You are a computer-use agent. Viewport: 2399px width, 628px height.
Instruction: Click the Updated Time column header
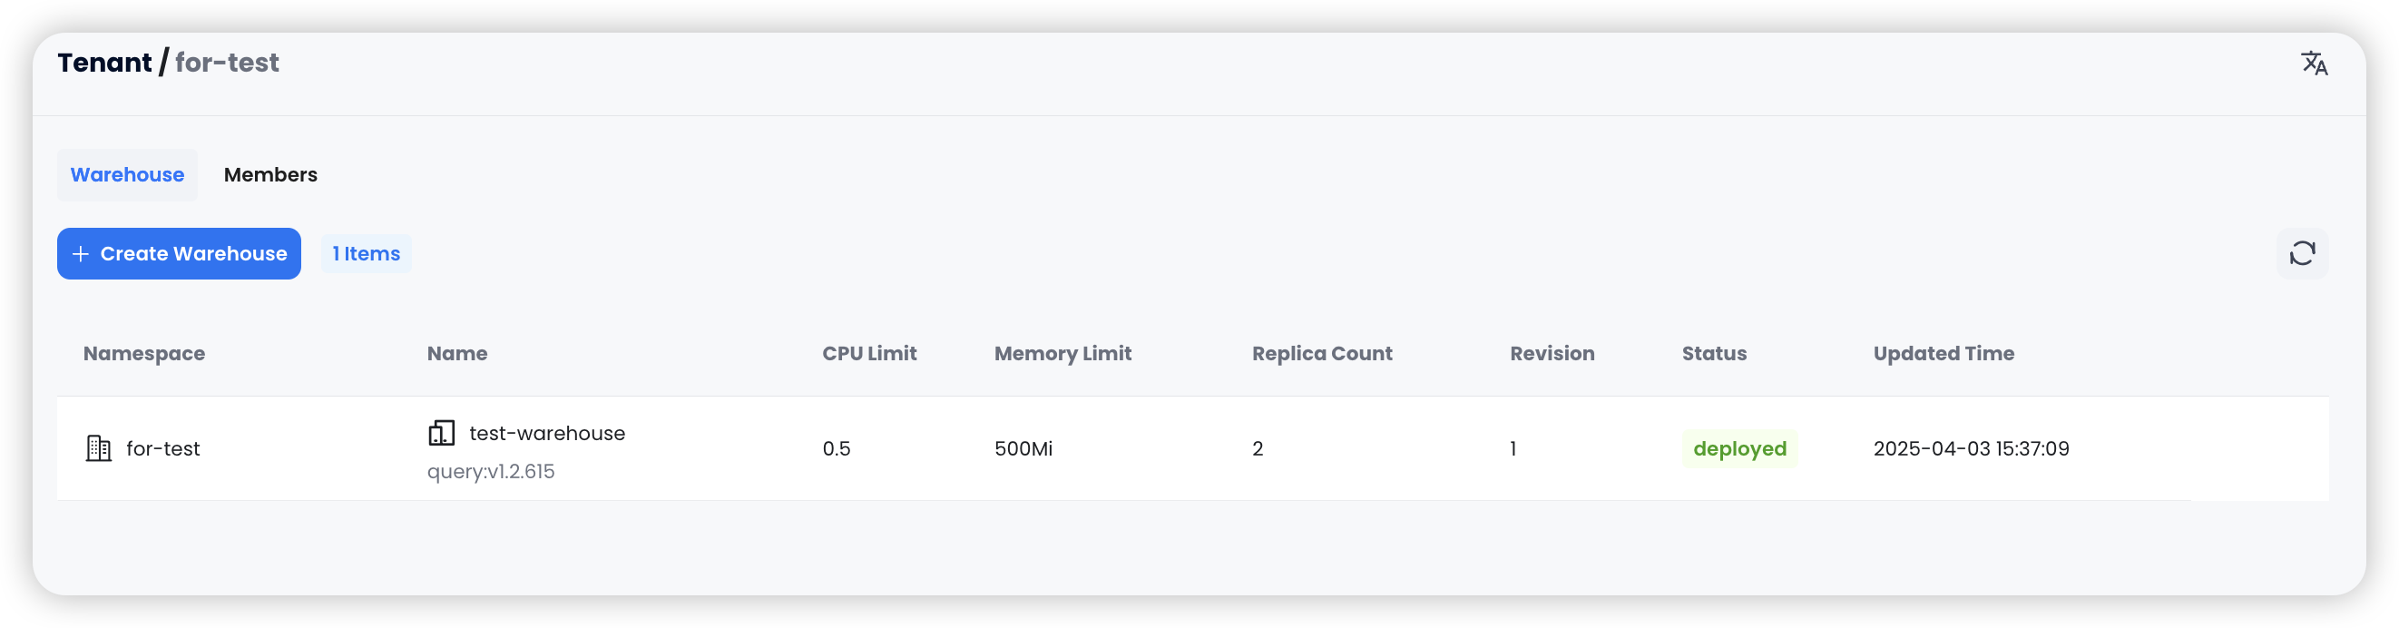coord(1943,353)
